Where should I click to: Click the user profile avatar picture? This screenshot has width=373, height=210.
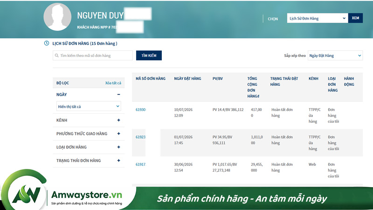tap(57, 17)
